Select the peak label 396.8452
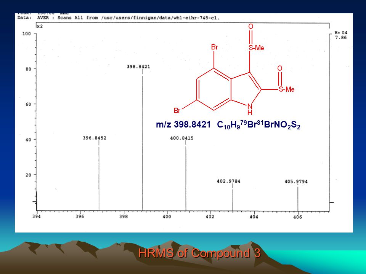 95,138
